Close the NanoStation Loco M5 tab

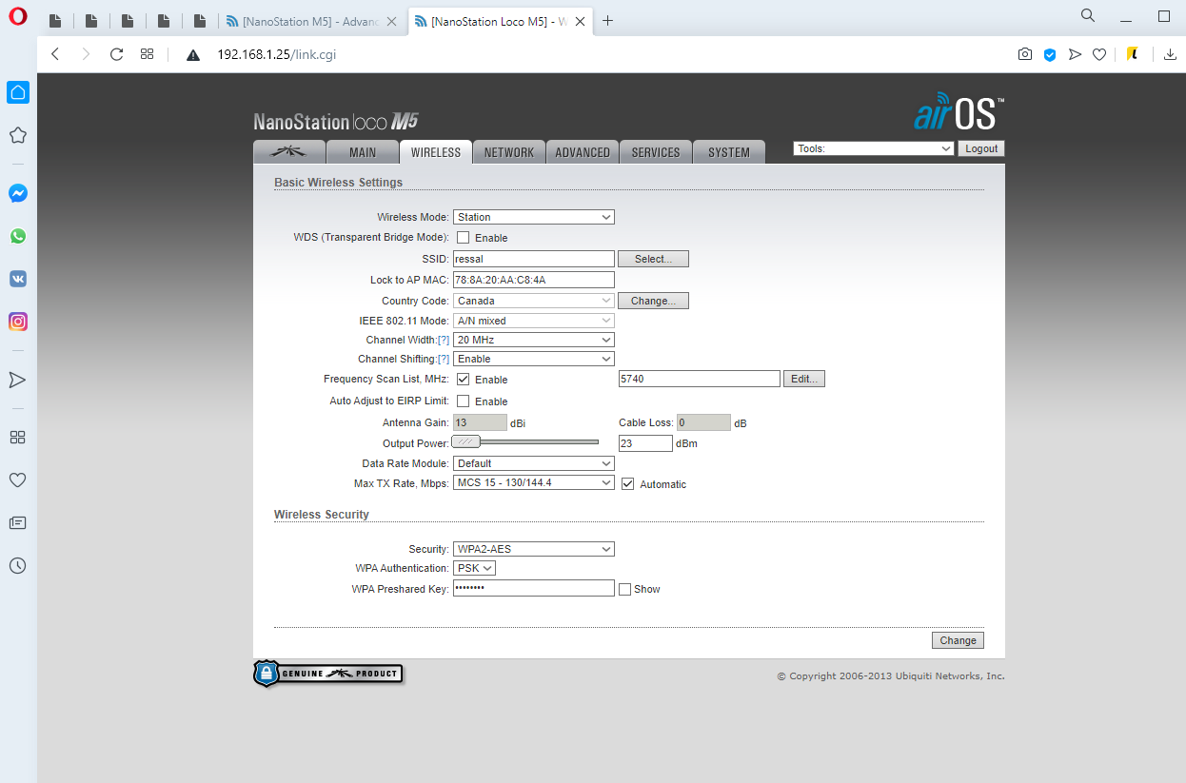pos(580,21)
